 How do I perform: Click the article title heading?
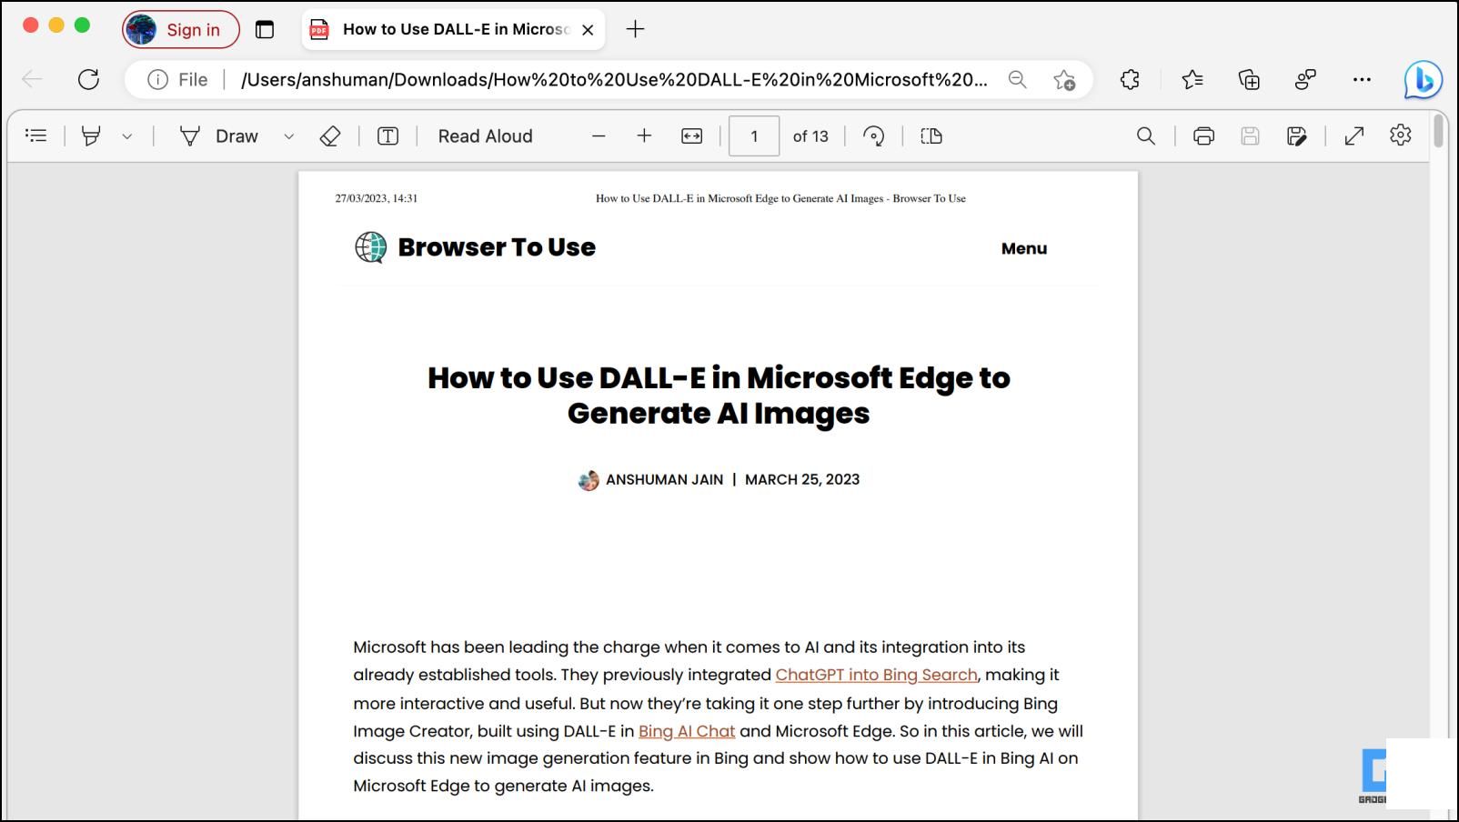click(719, 395)
